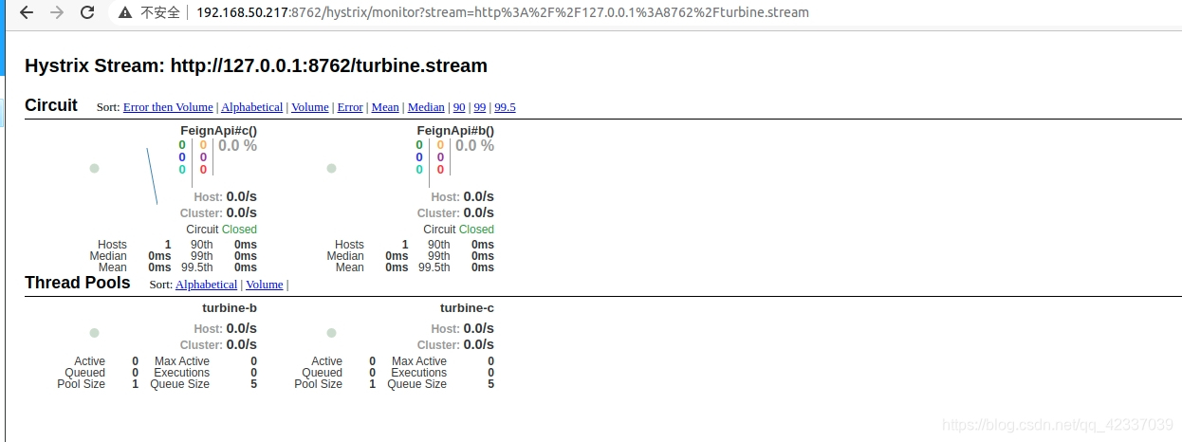The height and width of the screenshot is (442, 1182).
Task: Click the FeignApi#c() health circle indicator
Action: pyautogui.click(x=94, y=168)
